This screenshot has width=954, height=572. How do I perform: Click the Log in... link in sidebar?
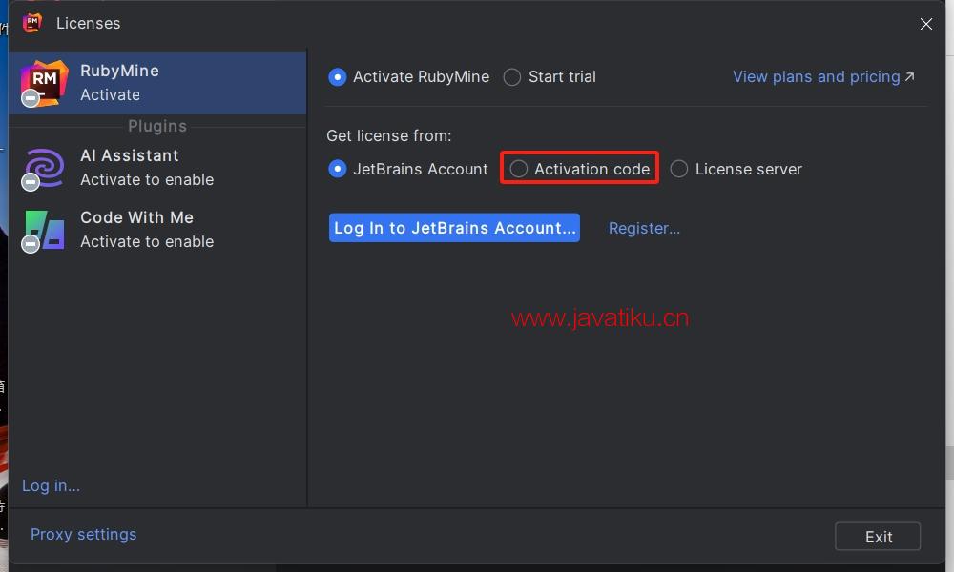pyautogui.click(x=52, y=485)
